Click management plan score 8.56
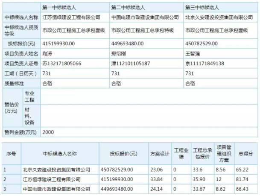 point(221,170)
